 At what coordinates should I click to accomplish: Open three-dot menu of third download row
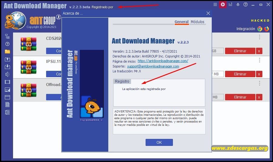[x=259, y=83]
